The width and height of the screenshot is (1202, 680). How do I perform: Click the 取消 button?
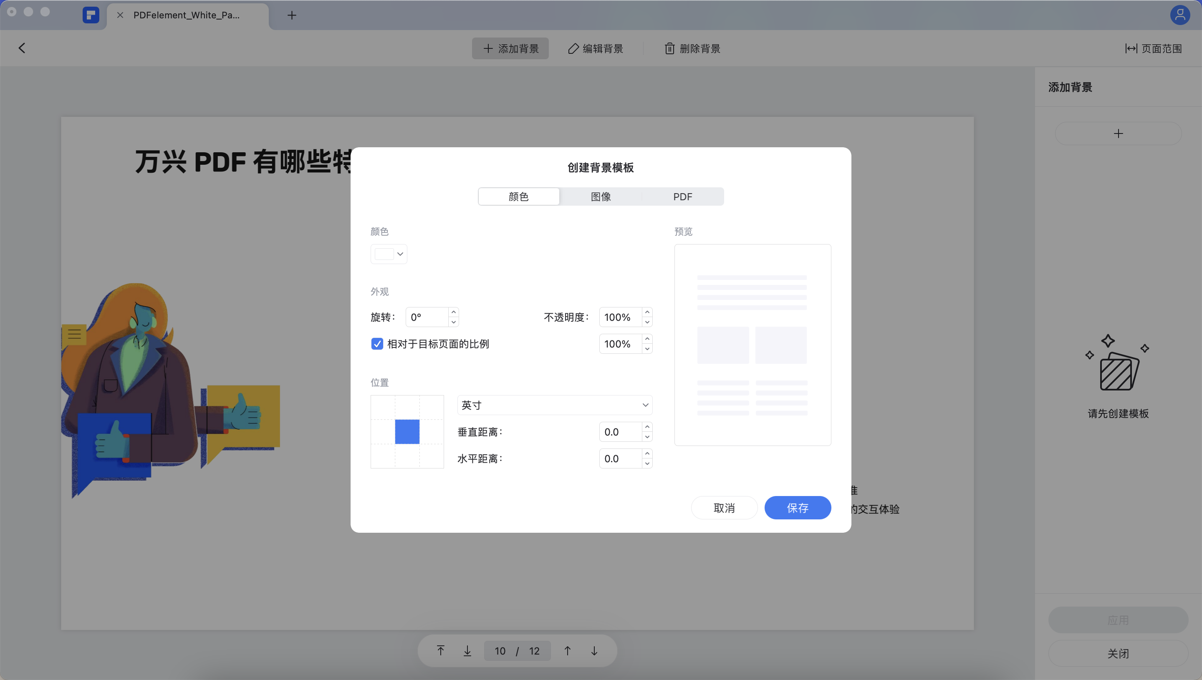click(x=724, y=508)
